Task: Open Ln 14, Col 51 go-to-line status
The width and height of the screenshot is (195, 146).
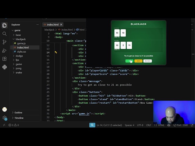Action: point(109,125)
